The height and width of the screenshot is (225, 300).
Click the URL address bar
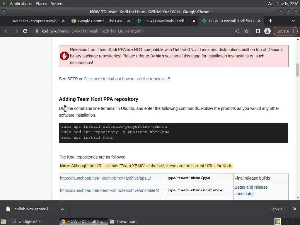coord(134,31)
